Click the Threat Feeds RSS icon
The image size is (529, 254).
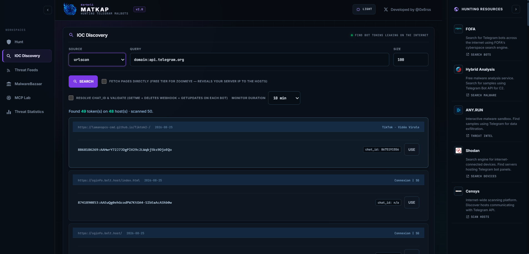click(x=9, y=70)
